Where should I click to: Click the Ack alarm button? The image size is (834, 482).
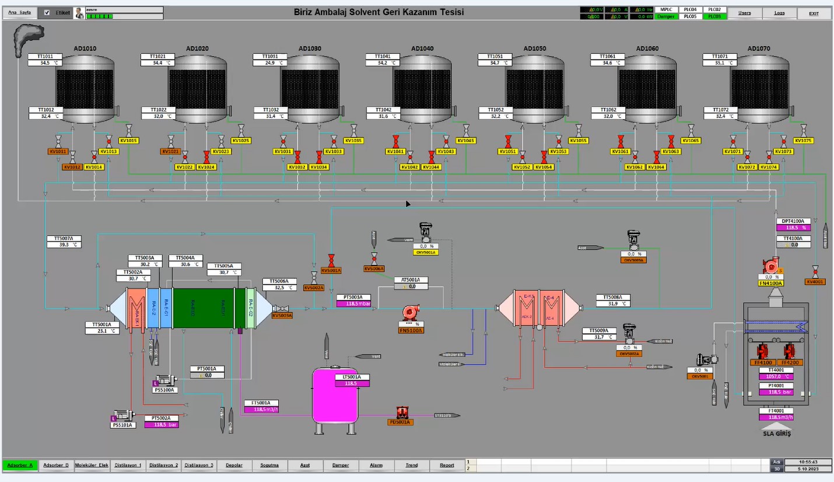(776, 462)
